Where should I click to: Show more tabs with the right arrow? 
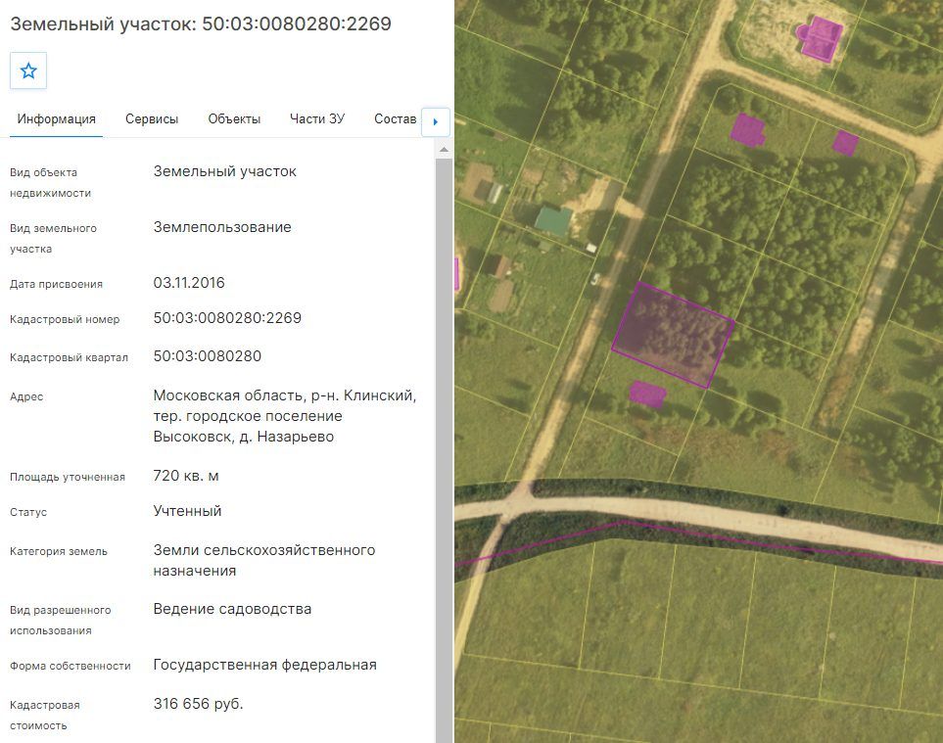click(x=436, y=122)
